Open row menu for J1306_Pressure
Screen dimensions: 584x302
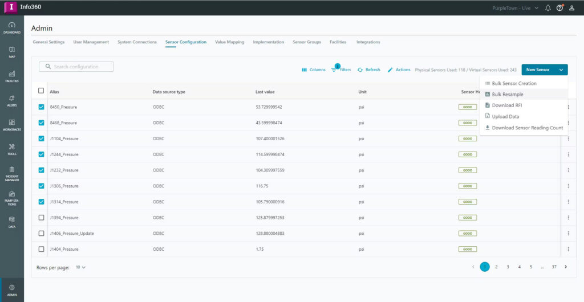coord(569,186)
